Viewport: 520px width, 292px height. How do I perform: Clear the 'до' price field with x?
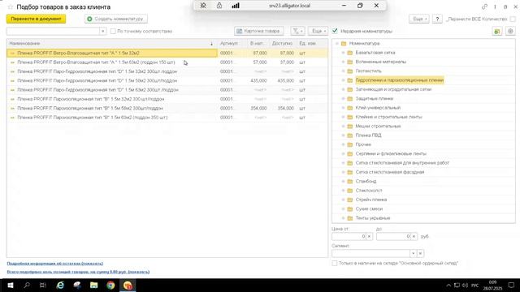pyautogui.click(x=414, y=236)
